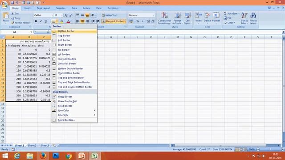Choose No Border from menu
The height and width of the screenshot is (160, 285).
click(x=74, y=50)
